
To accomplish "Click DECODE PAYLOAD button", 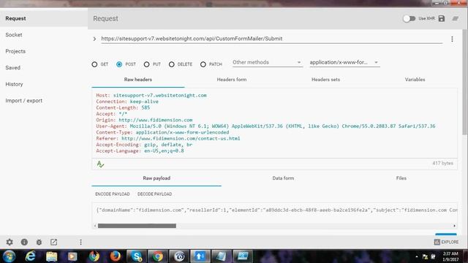I will [x=154, y=194].
